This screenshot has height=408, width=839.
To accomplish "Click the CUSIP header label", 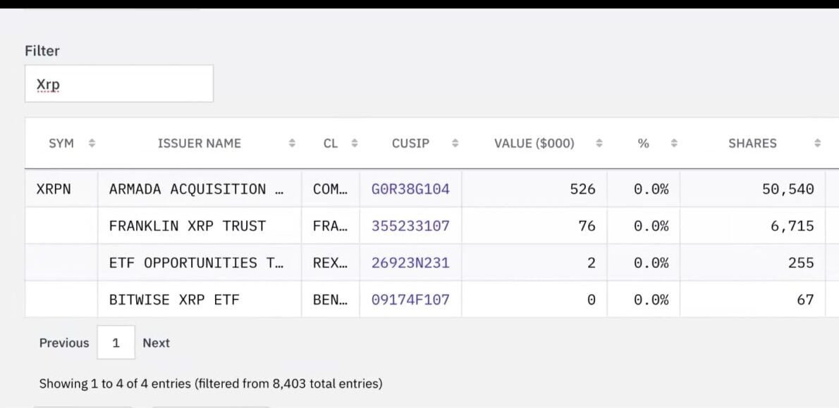I will pyautogui.click(x=410, y=143).
